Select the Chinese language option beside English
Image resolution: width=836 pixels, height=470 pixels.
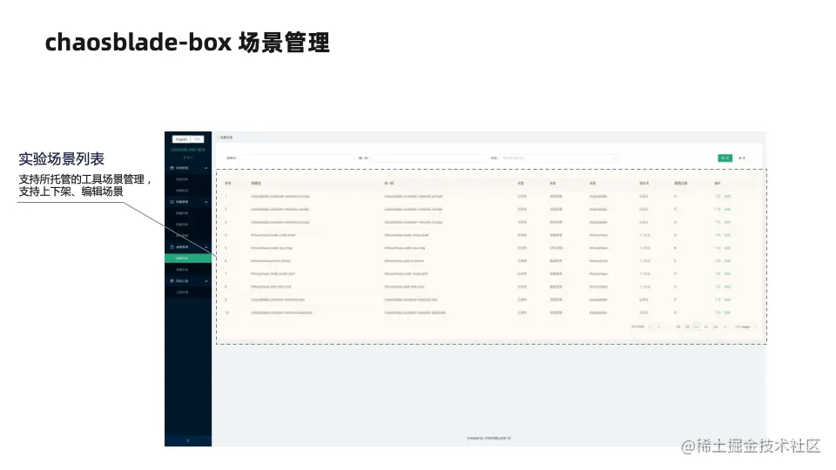point(197,139)
